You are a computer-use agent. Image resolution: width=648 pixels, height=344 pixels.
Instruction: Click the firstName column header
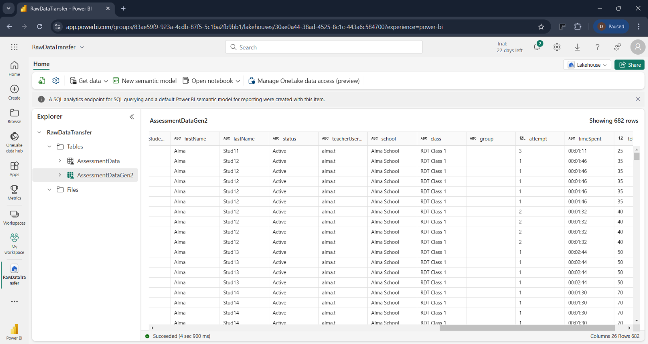[195, 138]
